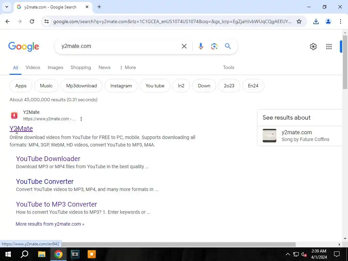Screen dimensions: 348x261
Task: Select the All results tab
Action: [x=15, y=68]
